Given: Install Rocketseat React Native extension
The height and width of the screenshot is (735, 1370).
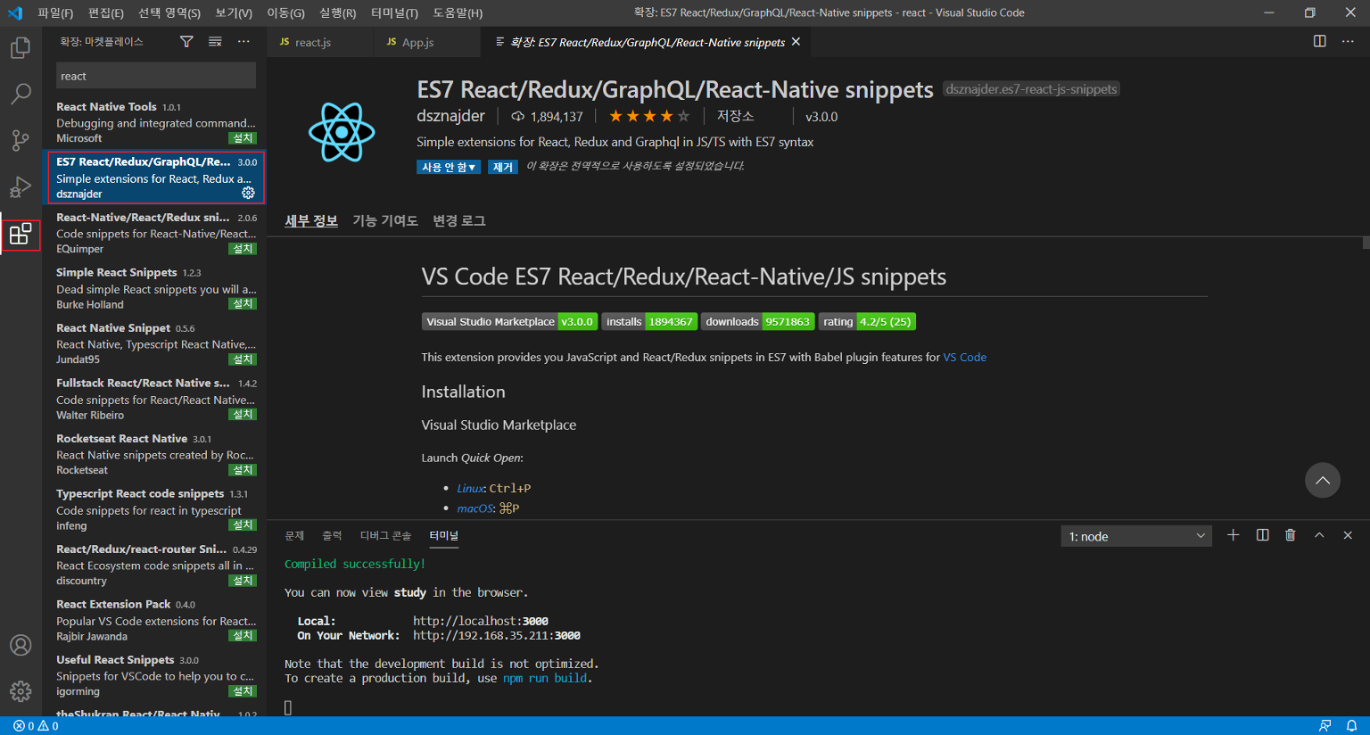Looking at the screenshot, I should tap(243, 470).
